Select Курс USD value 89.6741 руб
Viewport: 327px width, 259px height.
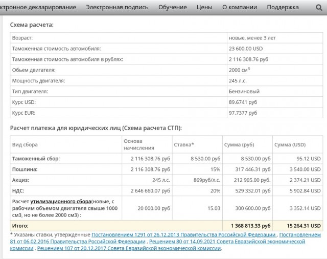pos(243,102)
